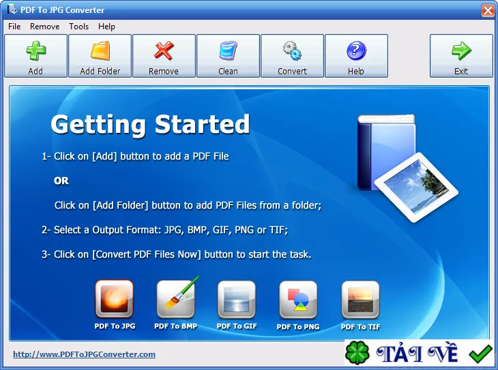Open the Tools menu
The image size is (498, 370).
pos(78,27)
